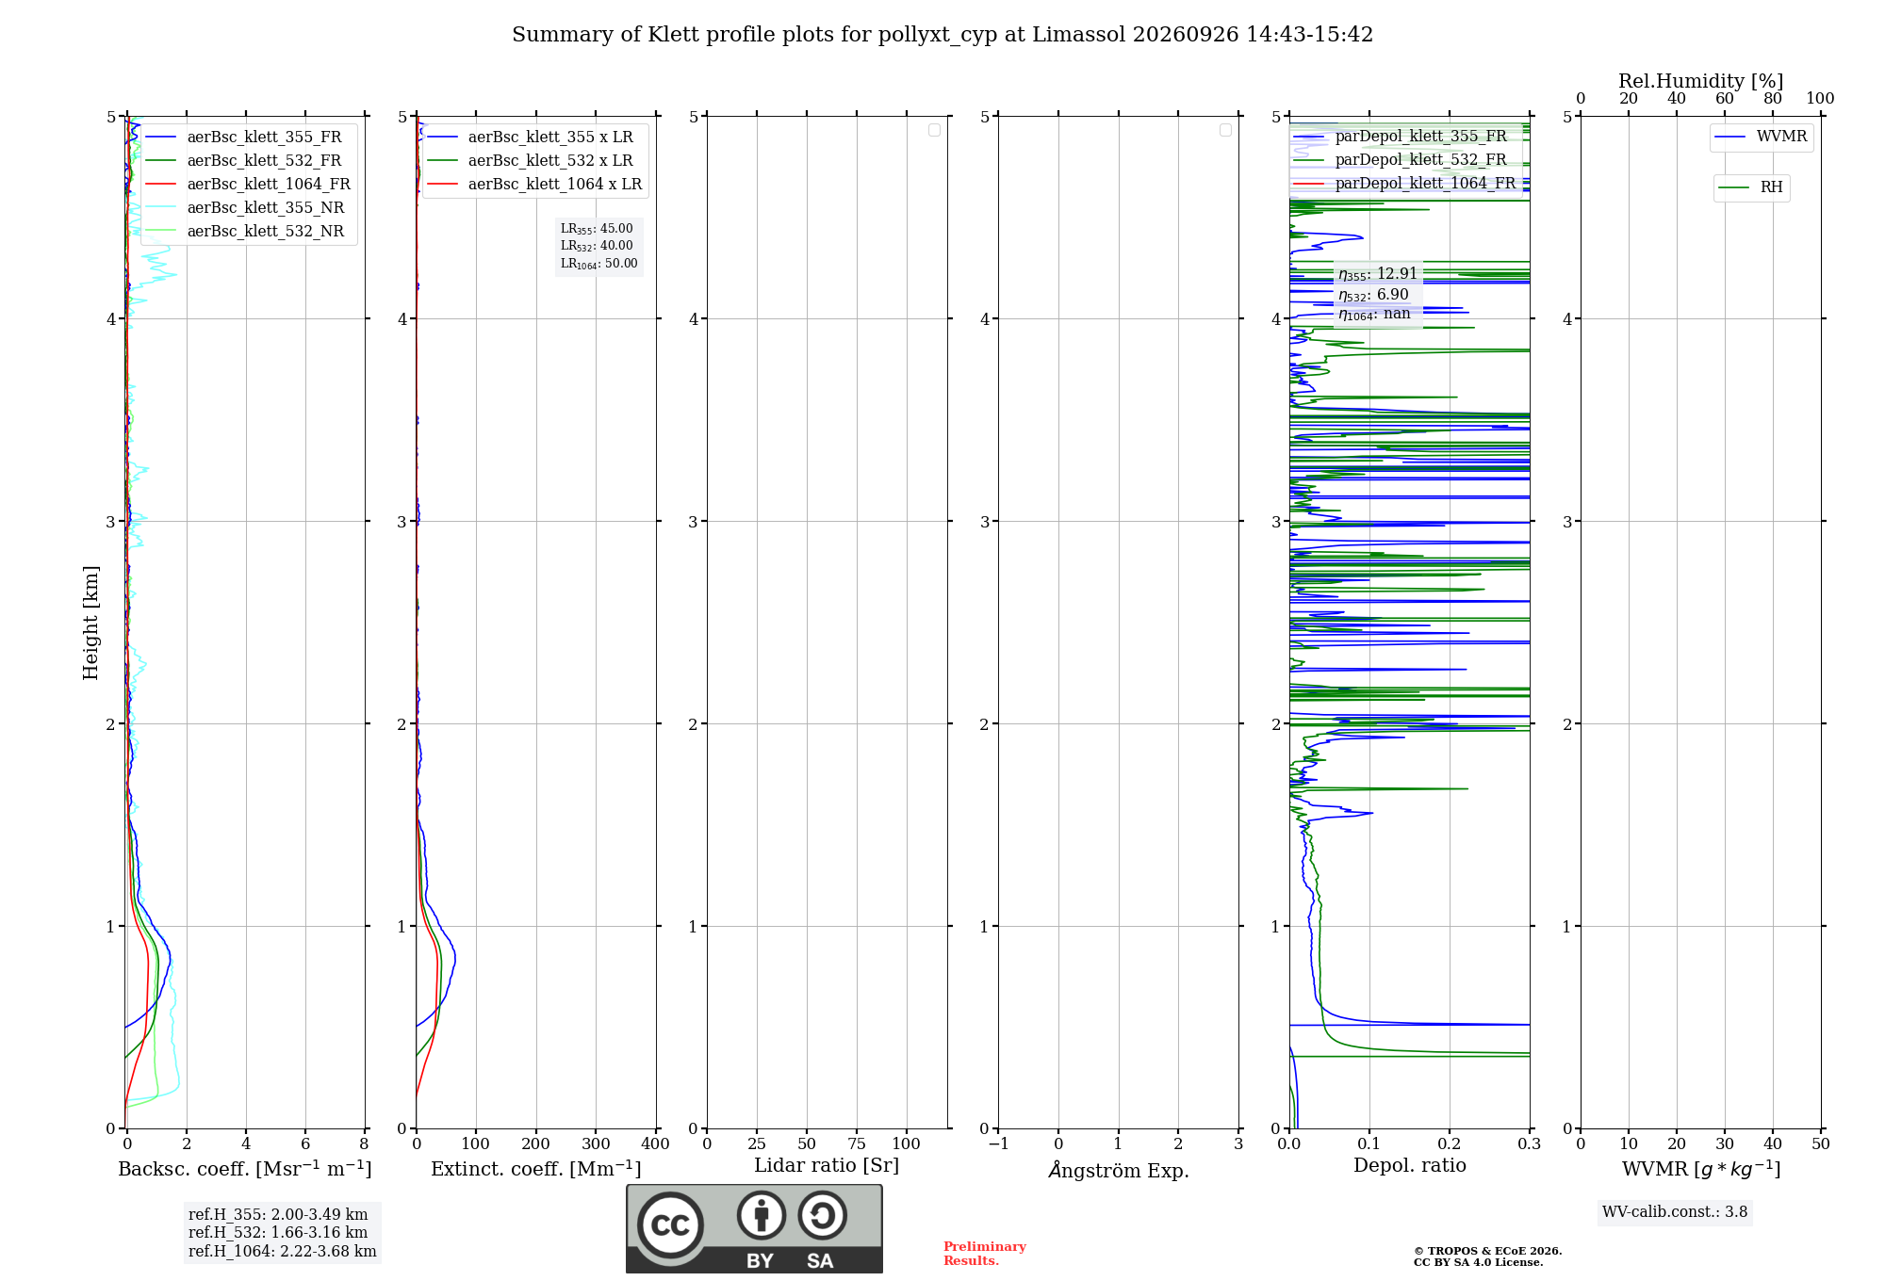
Task: Click the 100 tick on lidar ratio axis
Action: click(x=906, y=1144)
